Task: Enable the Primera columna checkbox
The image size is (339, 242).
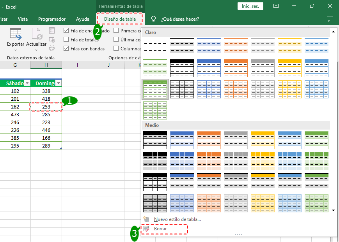Action: [x=116, y=30]
